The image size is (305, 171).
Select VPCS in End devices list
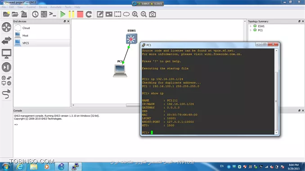42,43
